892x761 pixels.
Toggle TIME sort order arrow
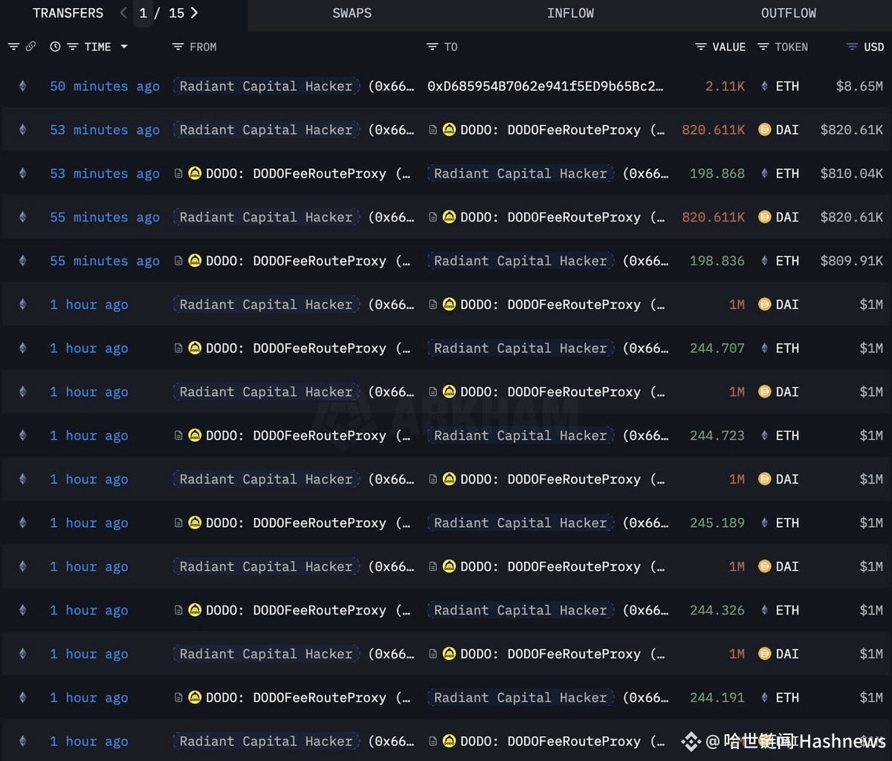click(x=123, y=47)
